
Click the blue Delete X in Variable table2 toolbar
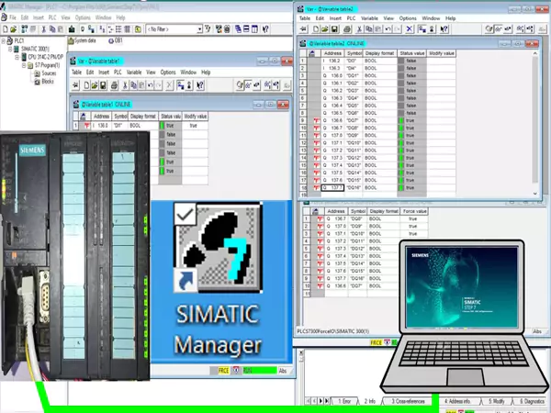tap(410, 29)
